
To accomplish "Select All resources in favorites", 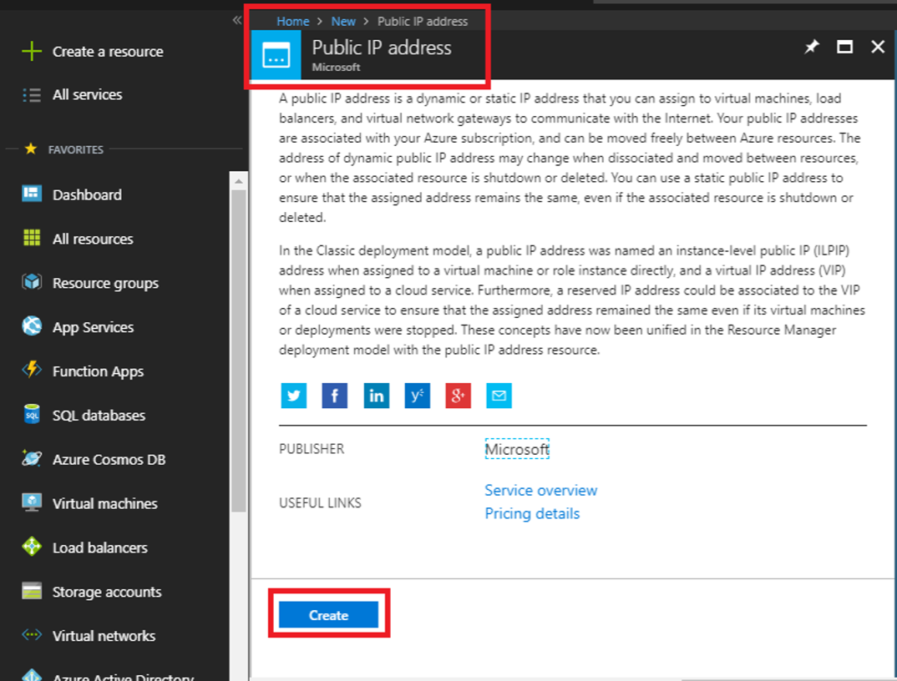I will click(x=93, y=239).
